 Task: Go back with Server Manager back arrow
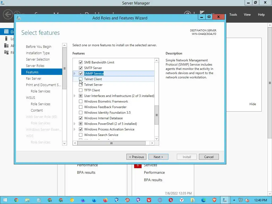[8, 14]
